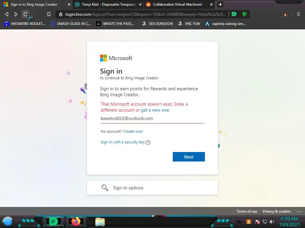Image resolution: width=305 pixels, height=228 pixels.
Task: Click the network tray icon
Action: click(265, 221)
